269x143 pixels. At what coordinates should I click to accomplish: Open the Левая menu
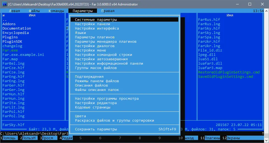tap(14, 11)
